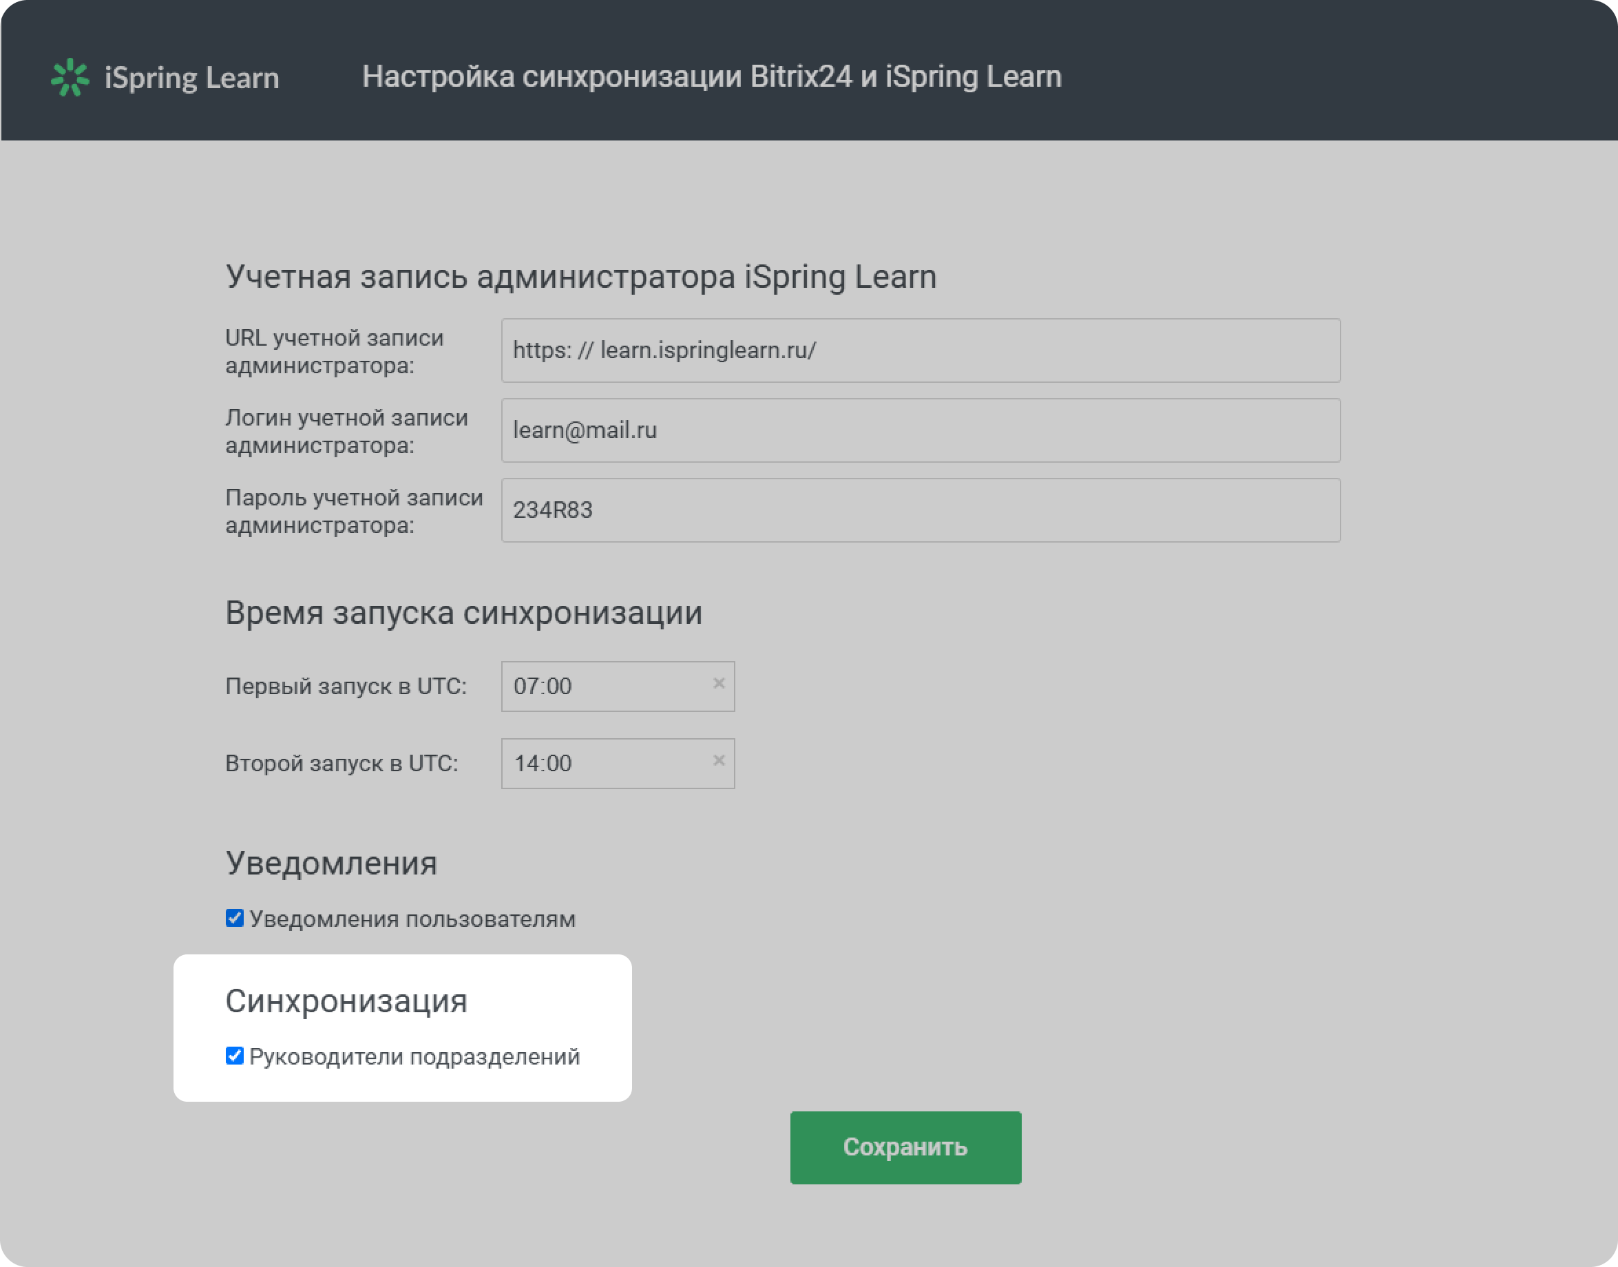Click the label Пароль учетной записи администратора
Screen dimensions: 1618x1267
point(354,511)
